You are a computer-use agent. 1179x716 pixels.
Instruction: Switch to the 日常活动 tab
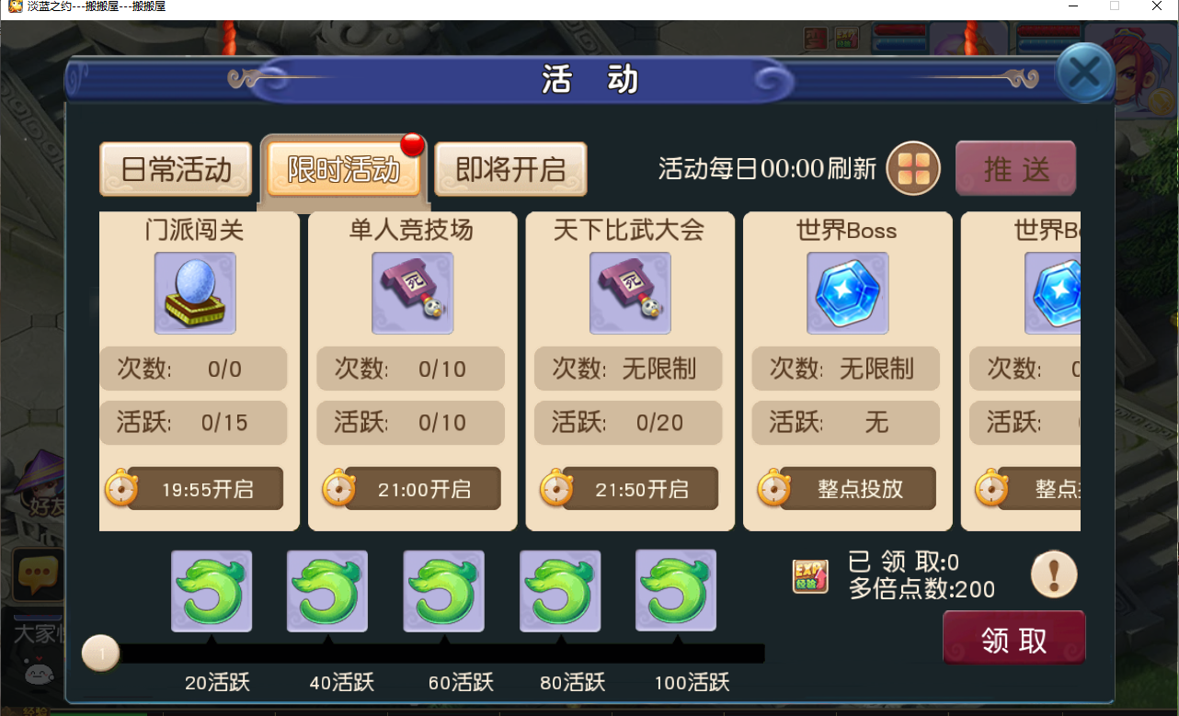[x=176, y=169]
